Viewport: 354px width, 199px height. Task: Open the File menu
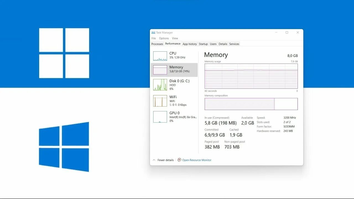tap(153, 38)
